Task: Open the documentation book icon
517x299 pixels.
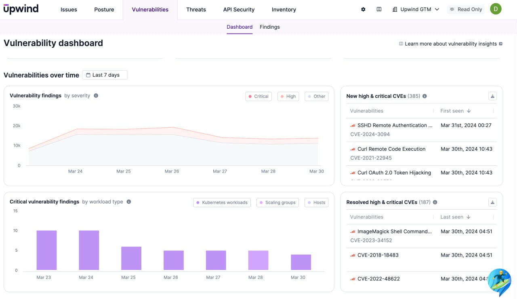Action: click(379, 9)
